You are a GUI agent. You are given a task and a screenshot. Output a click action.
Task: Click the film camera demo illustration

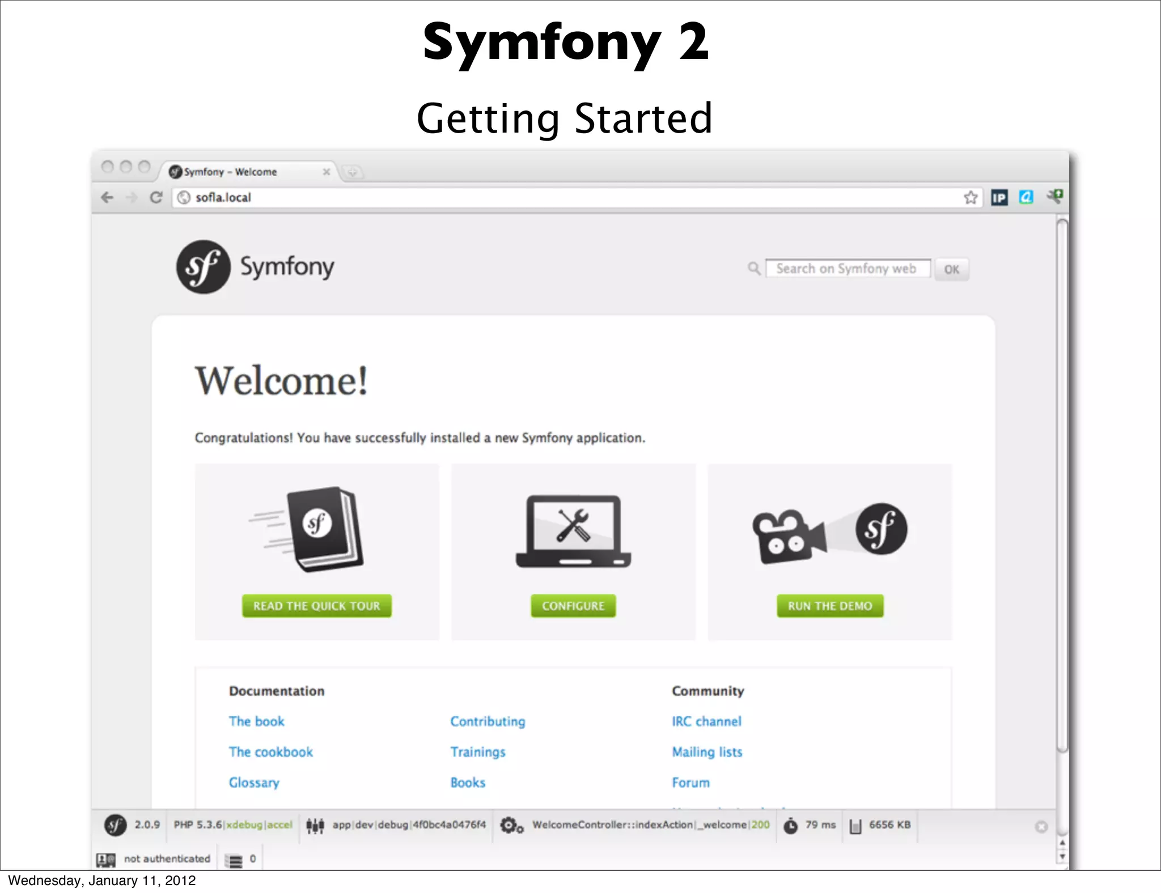830,533
